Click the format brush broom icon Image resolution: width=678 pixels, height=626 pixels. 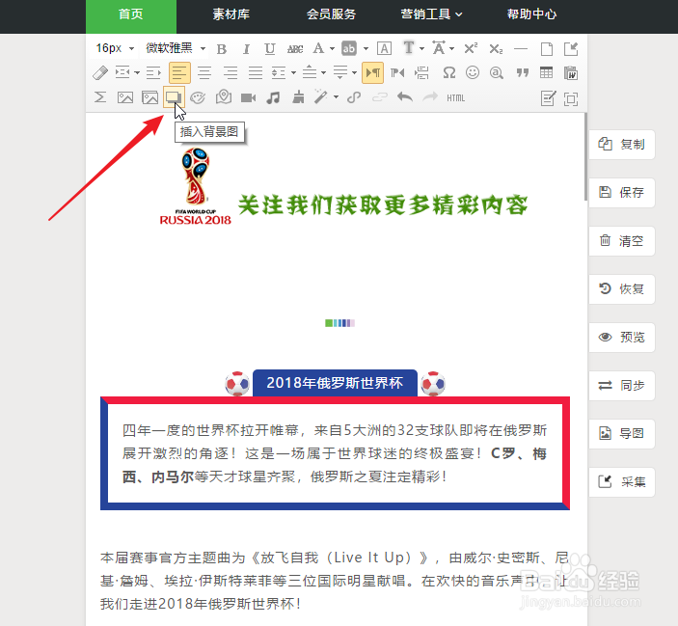[298, 97]
